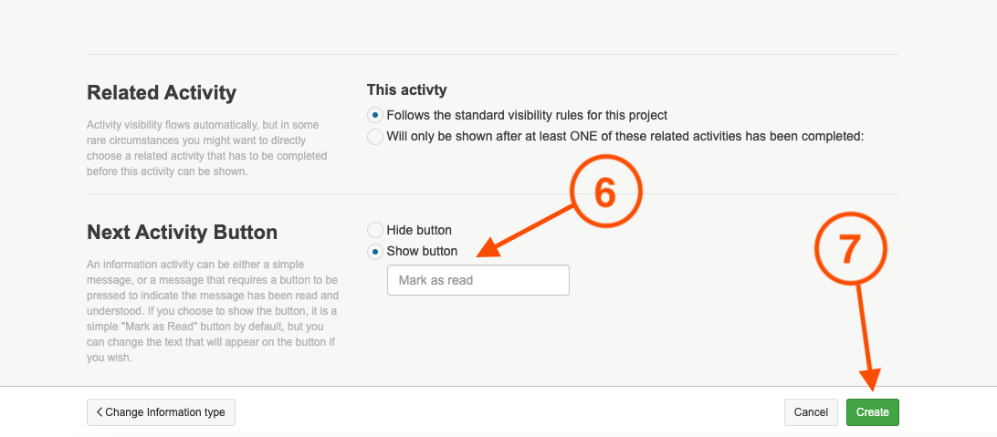Click the Follows the standard visibility rules text
The image size is (997, 437).
tap(527, 116)
